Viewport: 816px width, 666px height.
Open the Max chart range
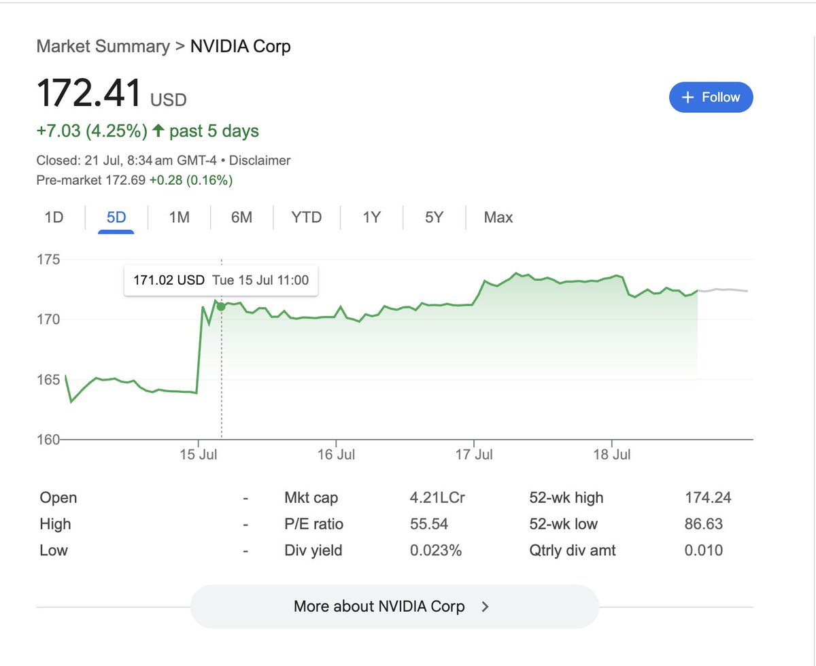[x=498, y=217]
